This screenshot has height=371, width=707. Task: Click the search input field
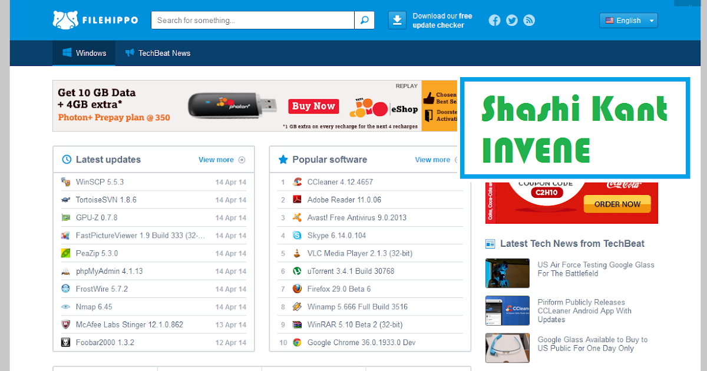[253, 20]
